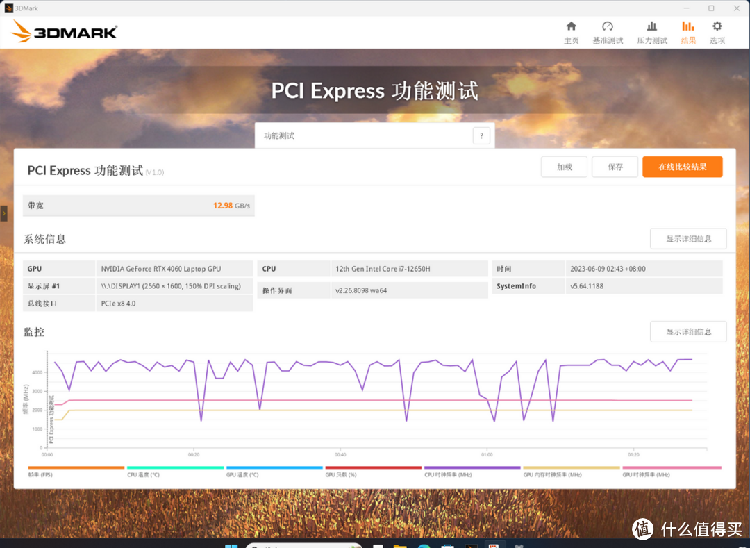Click the 01:00 time mark on the chart axis
Image resolution: width=750 pixels, height=548 pixels.
486,454
